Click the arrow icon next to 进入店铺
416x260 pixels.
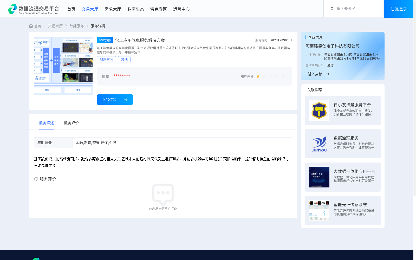[x=328, y=74]
